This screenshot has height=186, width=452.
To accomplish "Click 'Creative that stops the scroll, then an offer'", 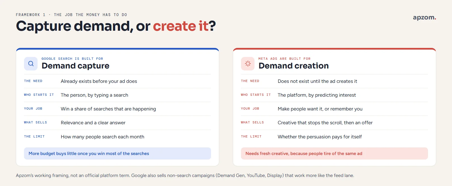I will [325, 123].
